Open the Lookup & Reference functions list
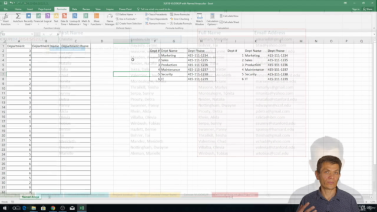 [x=75, y=19]
